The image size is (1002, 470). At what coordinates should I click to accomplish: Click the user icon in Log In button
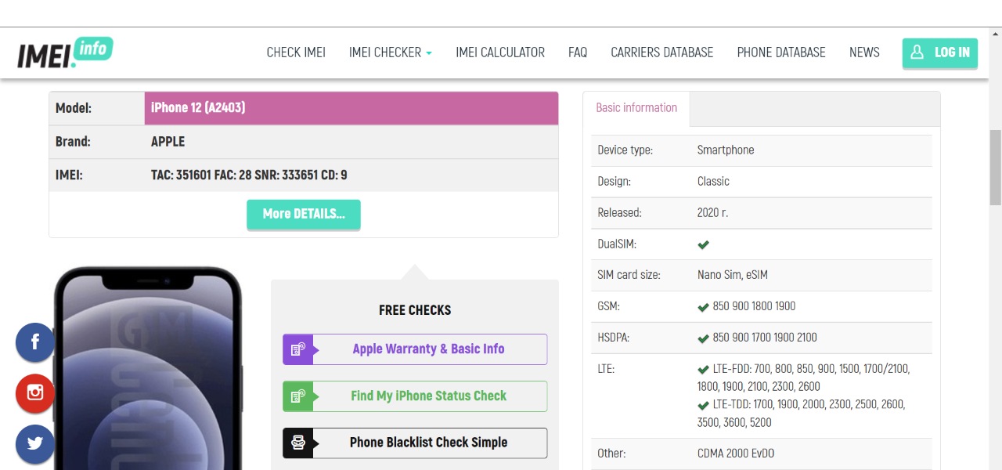tap(917, 52)
